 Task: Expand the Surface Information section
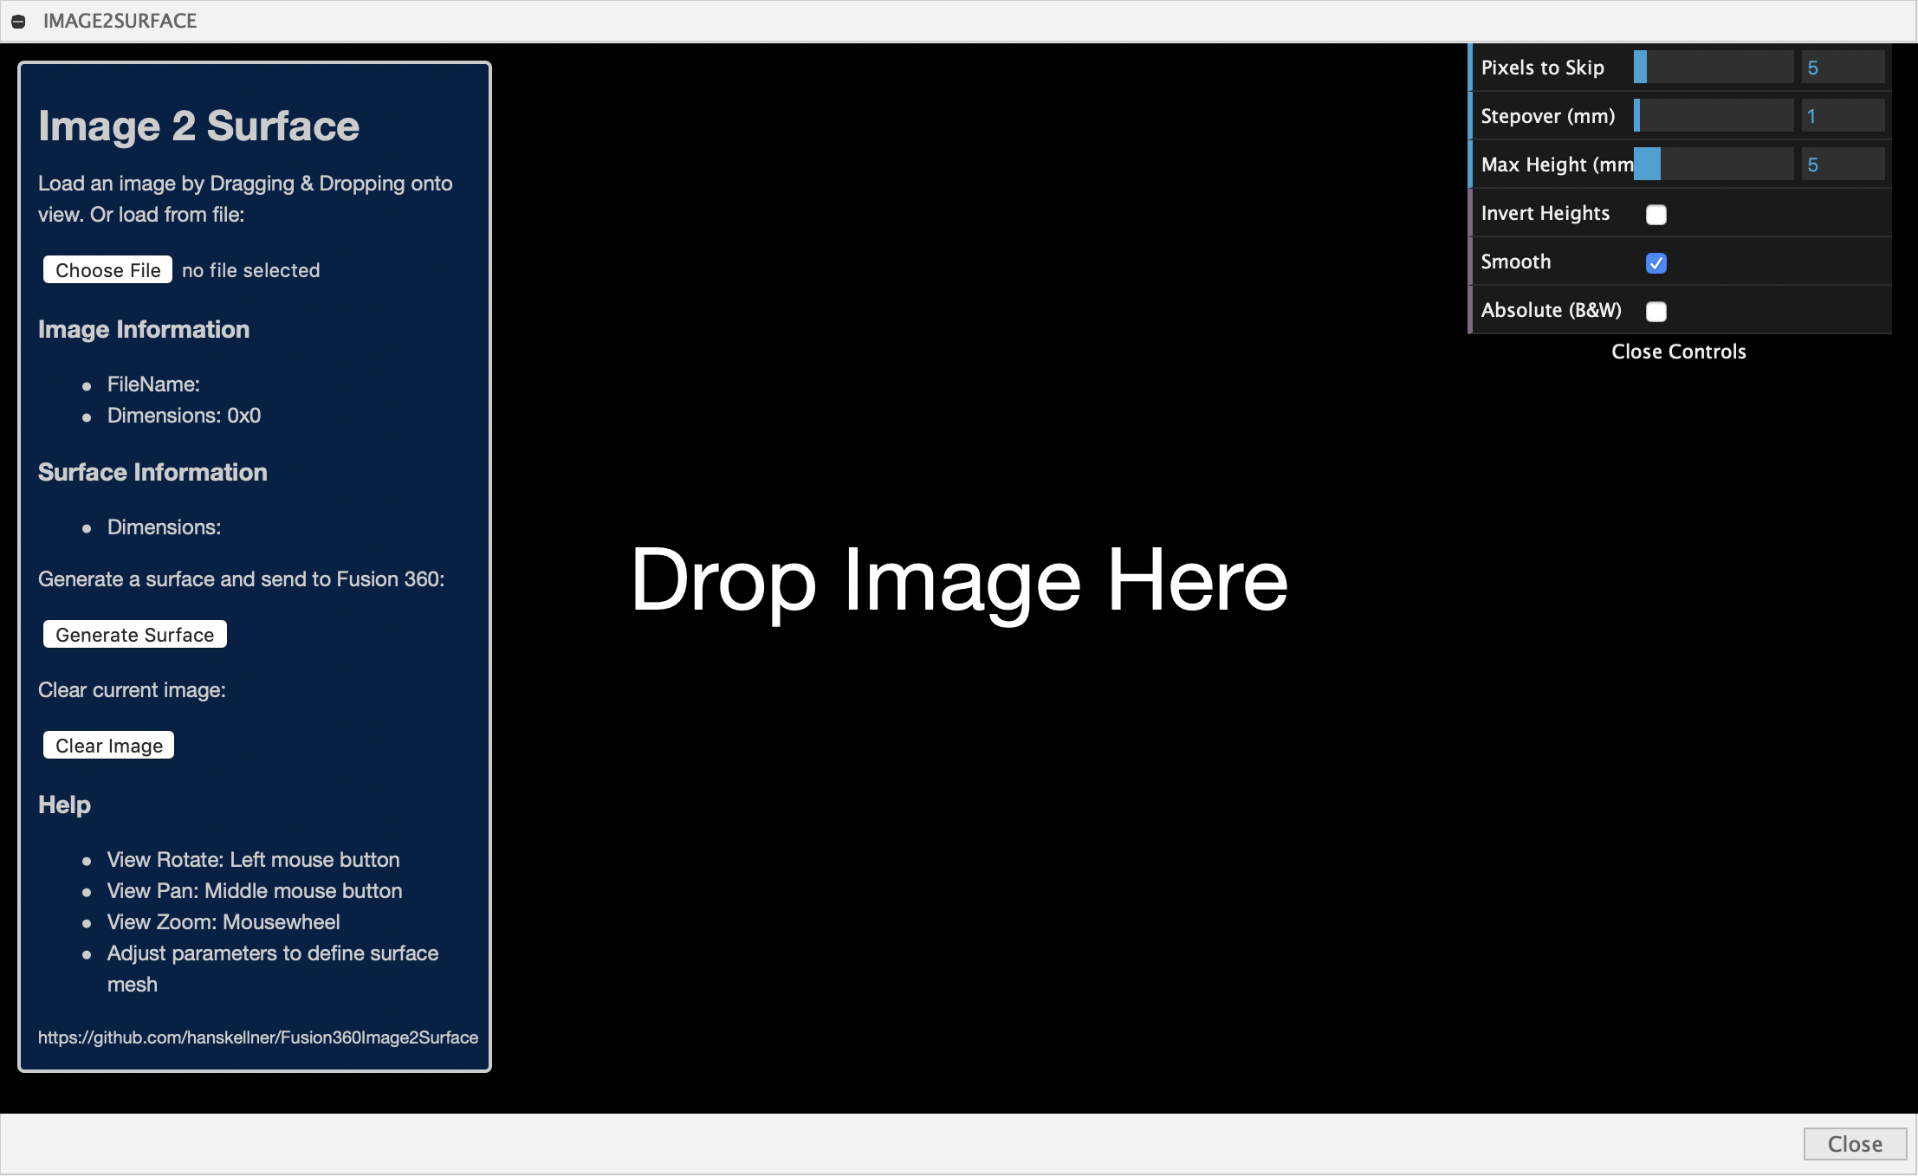tap(152, 471)
